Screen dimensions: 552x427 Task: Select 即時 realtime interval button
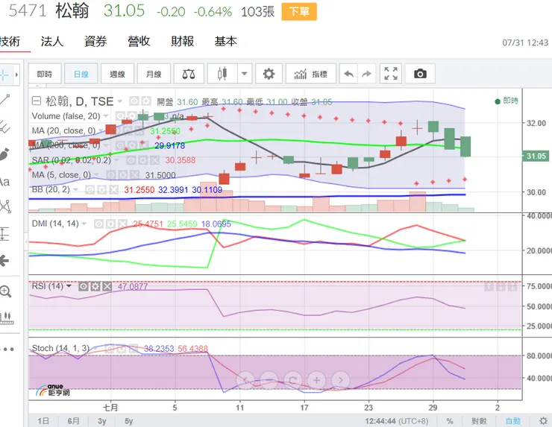pos(45,74)
